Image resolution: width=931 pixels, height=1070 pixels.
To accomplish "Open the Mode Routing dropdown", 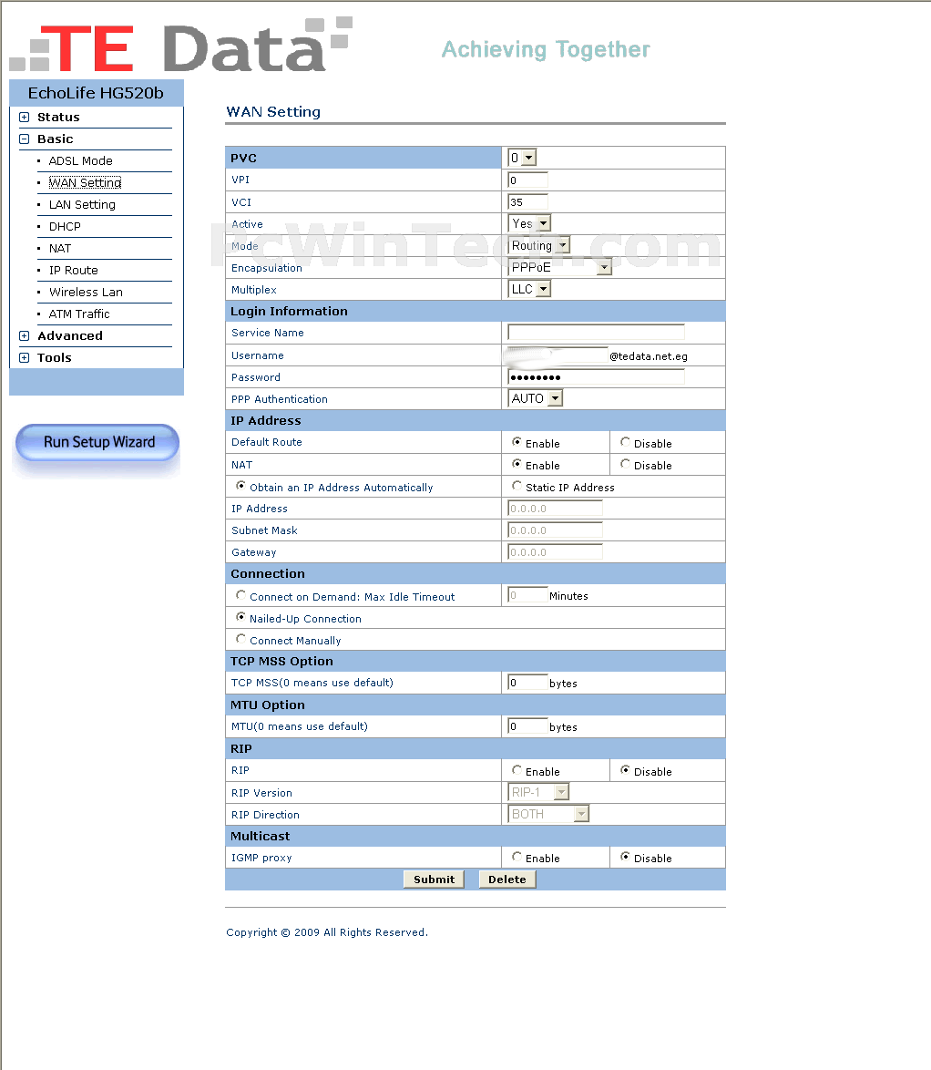I will [x=538, y=245].
